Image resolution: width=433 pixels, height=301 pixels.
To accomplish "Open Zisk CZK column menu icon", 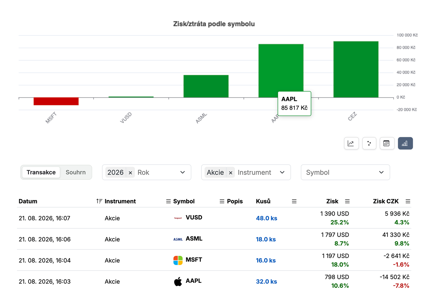I will [408, 201].
